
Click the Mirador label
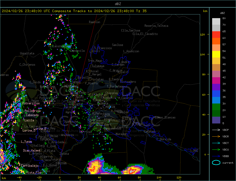click(x=121, y=134)
